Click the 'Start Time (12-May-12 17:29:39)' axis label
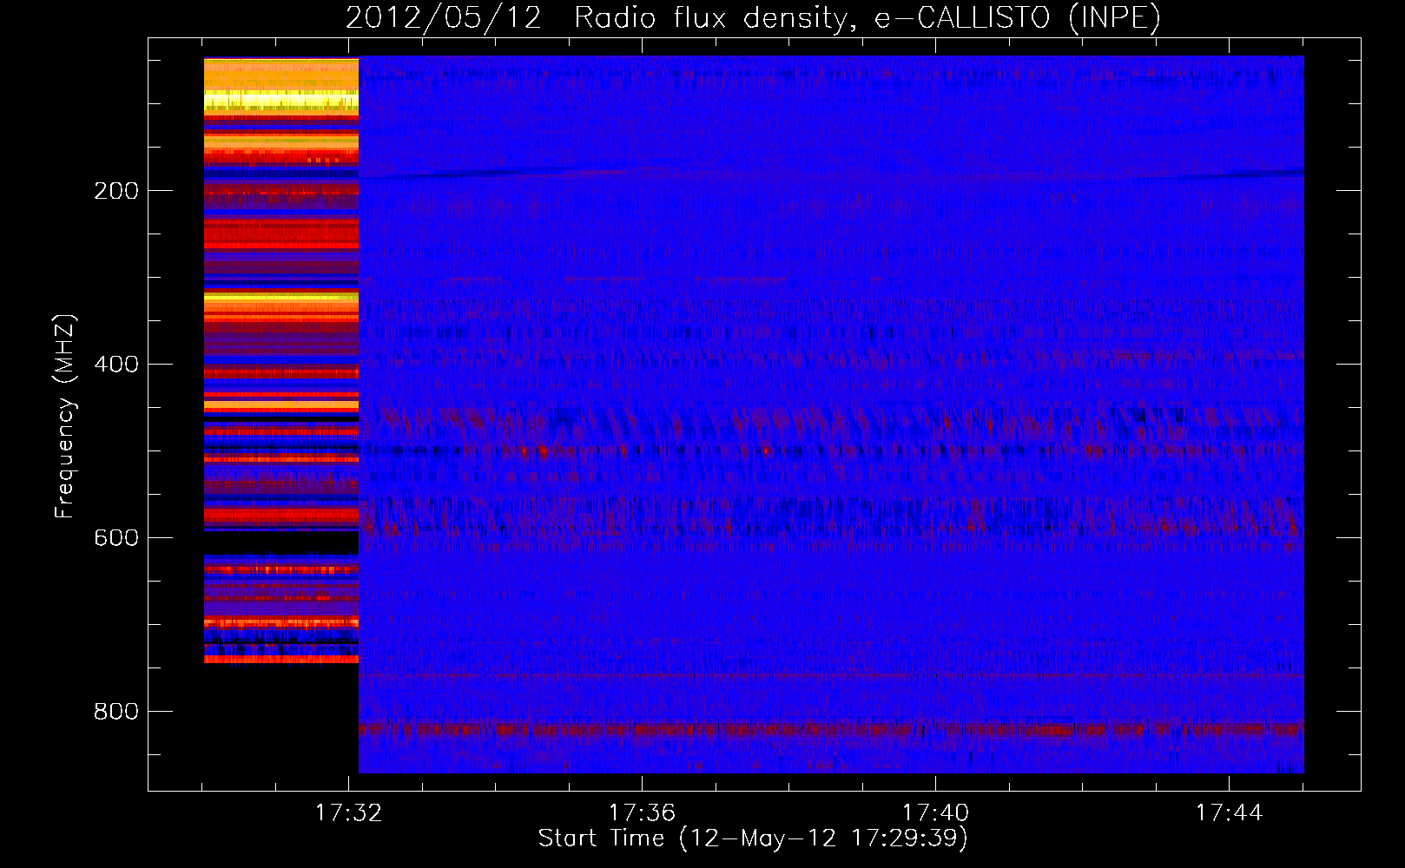This screenshot has width=1405, height=868. [753, 838]
